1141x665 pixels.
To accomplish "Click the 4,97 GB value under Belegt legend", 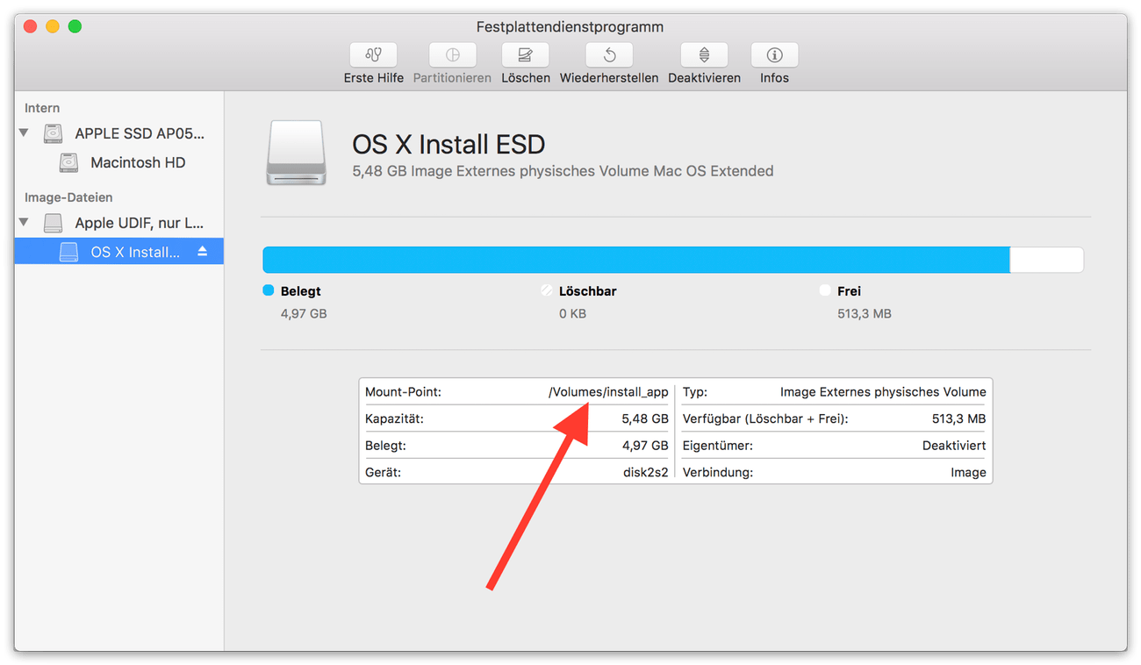I will tap(304, 313).
